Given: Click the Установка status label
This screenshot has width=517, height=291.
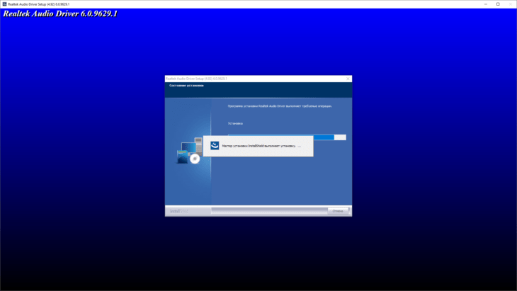Looking at the screenshot, I should (x=235, y=123).
